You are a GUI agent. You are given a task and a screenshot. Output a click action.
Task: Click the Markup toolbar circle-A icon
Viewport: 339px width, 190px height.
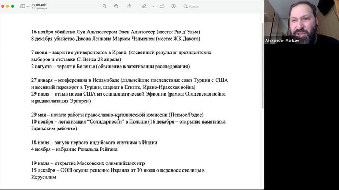click(173, 6)
